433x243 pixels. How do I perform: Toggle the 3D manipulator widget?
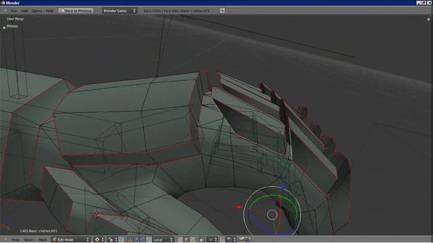click(131, 240)
